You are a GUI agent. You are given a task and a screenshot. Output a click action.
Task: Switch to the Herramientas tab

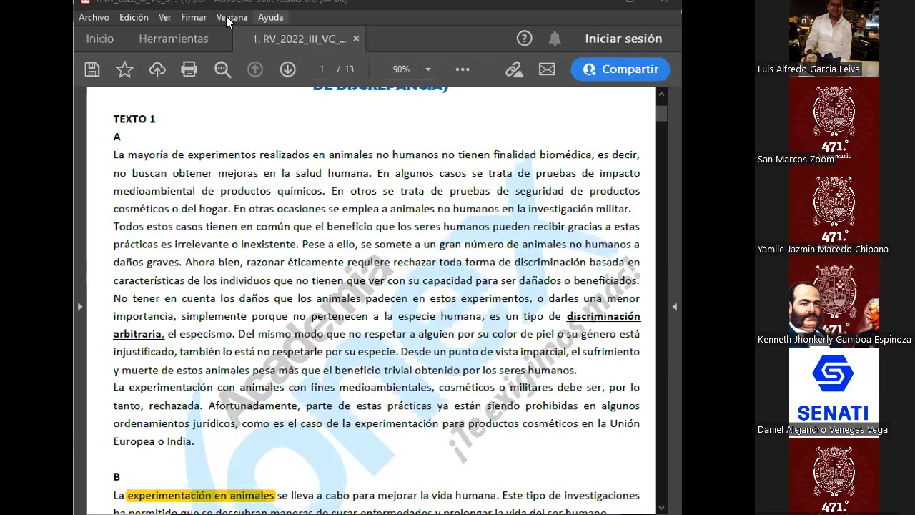(174, 39)
